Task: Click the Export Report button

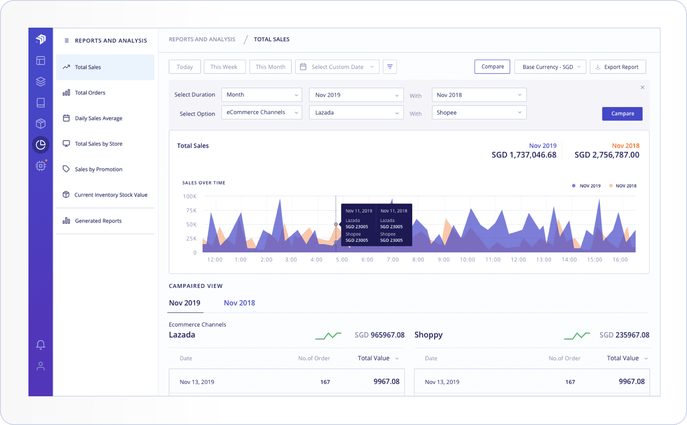Action: click(x=618, y=66)
